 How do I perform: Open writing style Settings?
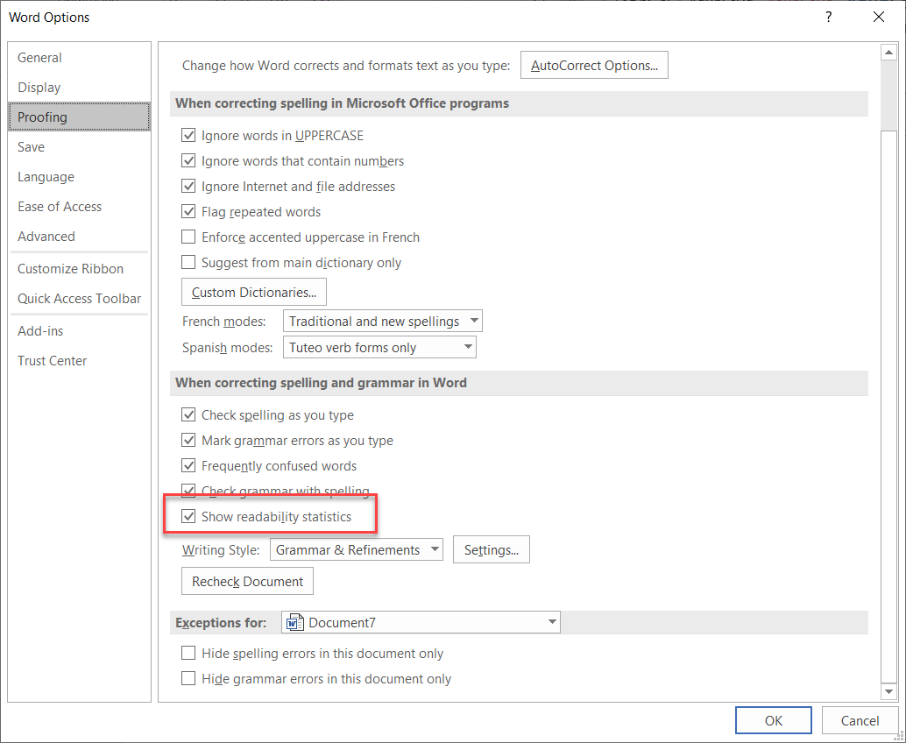point(492,549)
